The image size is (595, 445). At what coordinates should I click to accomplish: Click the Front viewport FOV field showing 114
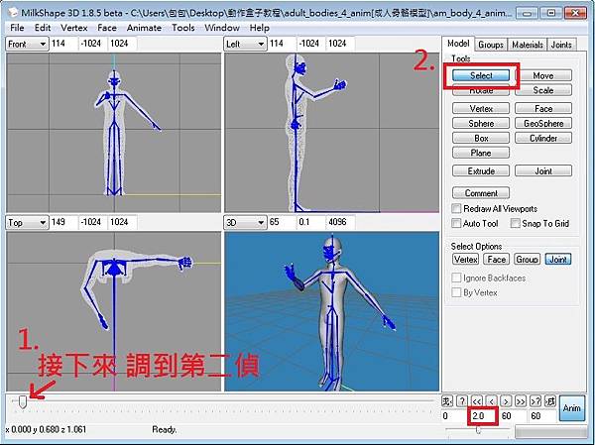tap(63, 44)
